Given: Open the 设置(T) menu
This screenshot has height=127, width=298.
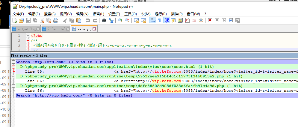Looking at the screenshot, I should tap(114, 14).
